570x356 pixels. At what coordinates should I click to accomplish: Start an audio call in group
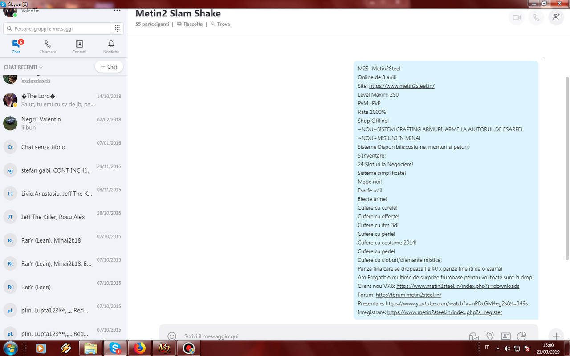536,17
